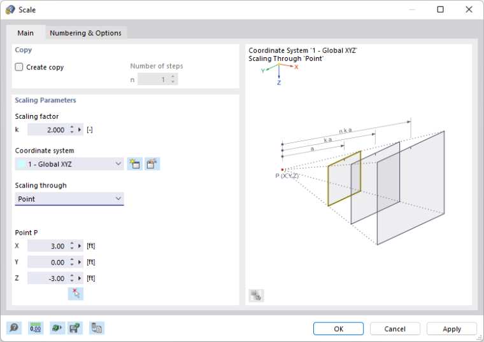This screenshot has height=342, width=484.
Task: Close the Scale dialog window
Action: coord(469,10)
